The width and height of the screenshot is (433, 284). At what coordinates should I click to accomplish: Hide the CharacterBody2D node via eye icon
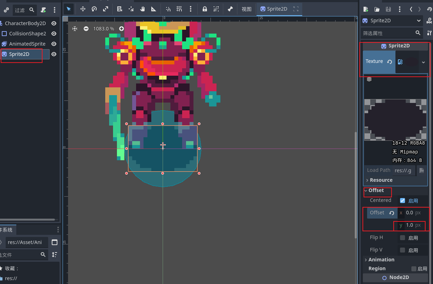tap(54, 23)
